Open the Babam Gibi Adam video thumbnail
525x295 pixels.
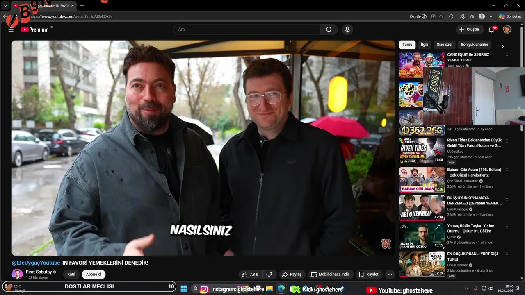tap(422, 180)
